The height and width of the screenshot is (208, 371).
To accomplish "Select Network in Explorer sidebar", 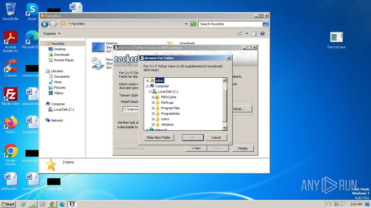I will pos(57,120).
